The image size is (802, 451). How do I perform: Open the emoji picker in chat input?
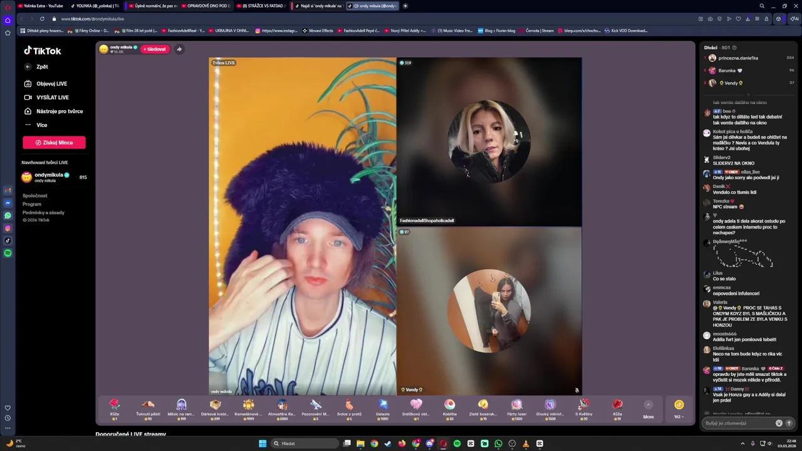(779, 423)
